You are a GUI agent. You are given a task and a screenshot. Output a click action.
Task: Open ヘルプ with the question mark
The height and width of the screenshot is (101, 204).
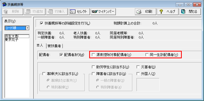pos(168,12)
